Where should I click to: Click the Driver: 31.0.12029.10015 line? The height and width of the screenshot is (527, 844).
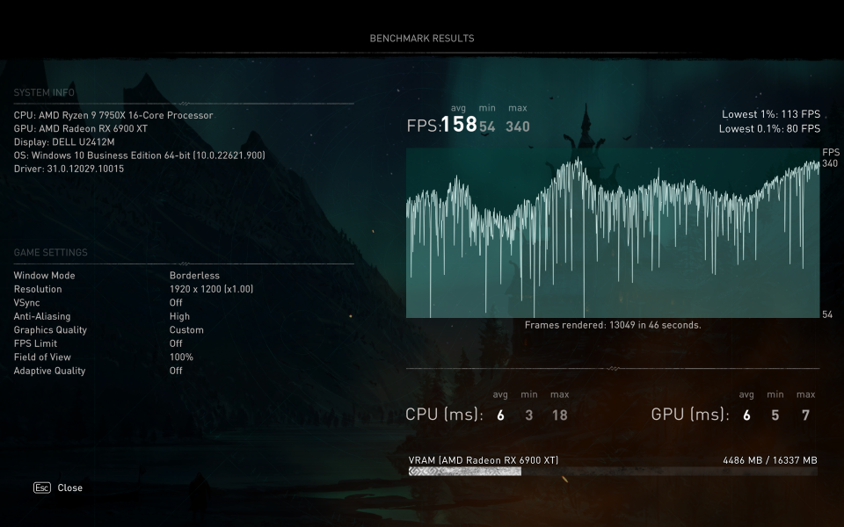coord(69,169)
